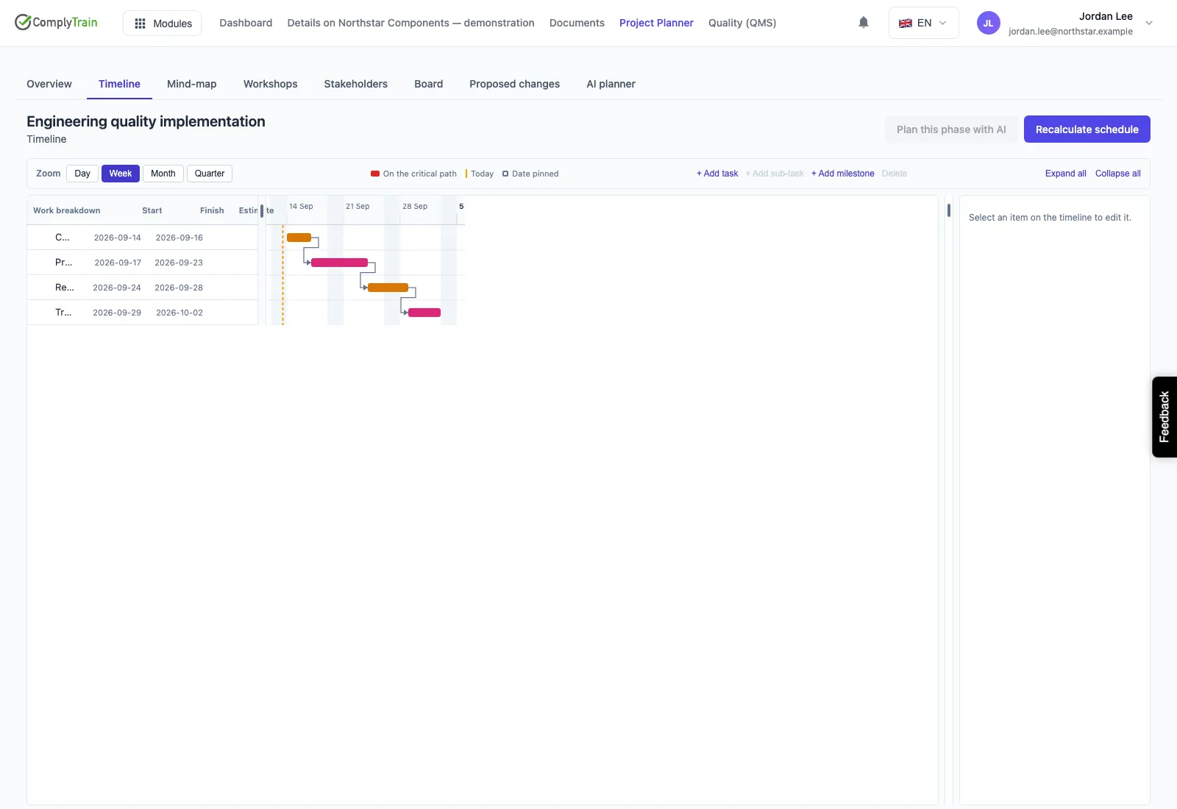Click the Finish column header

(x=212, y=210)
